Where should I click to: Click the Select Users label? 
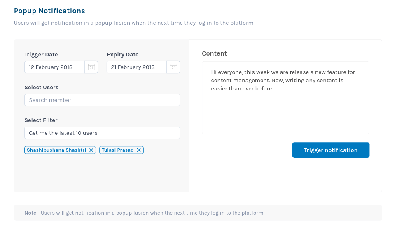(41, 88)
